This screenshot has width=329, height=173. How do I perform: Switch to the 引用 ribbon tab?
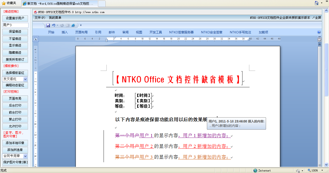tap(98, 32)
